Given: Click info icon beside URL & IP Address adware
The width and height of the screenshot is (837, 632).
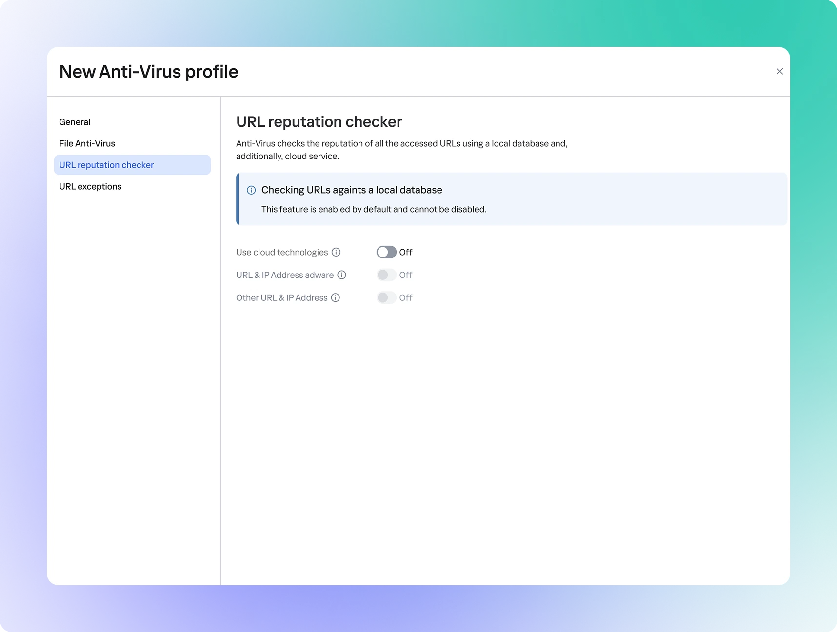Looking at the screenshot, I should point(342,275).
